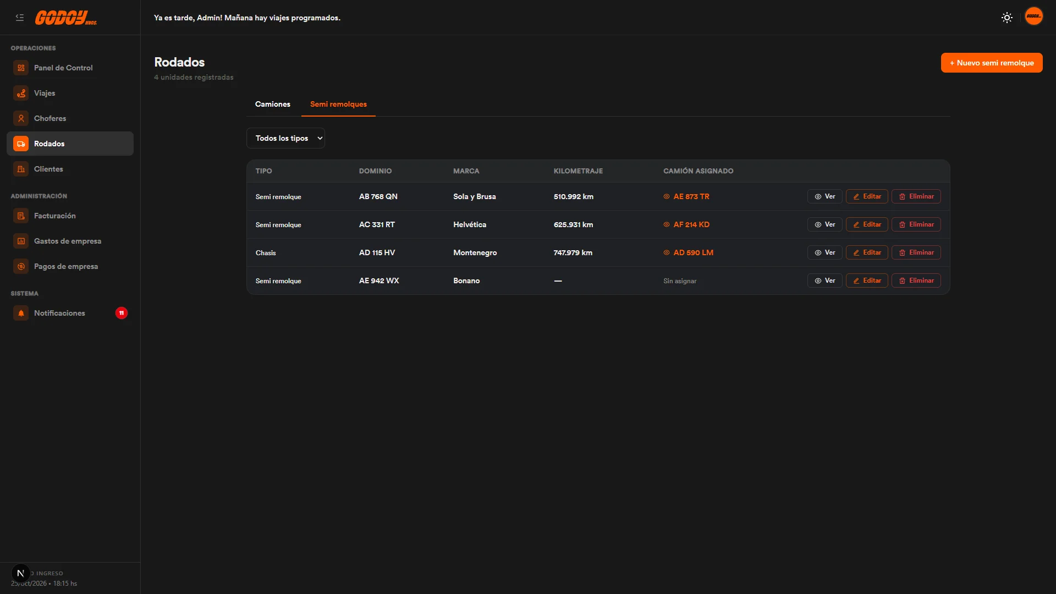
Task: Click the Next.js dev tools indicator
Action: pos(20,573)
